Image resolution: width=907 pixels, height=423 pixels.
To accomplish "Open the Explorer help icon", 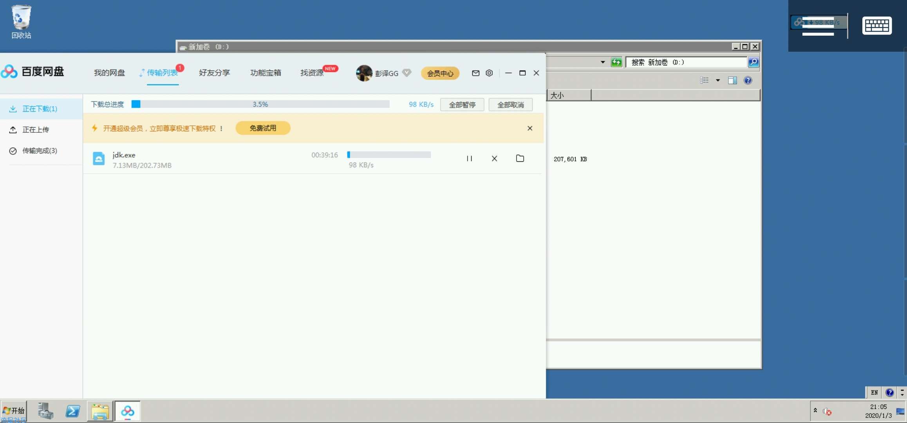I will [x=748, y=80].
